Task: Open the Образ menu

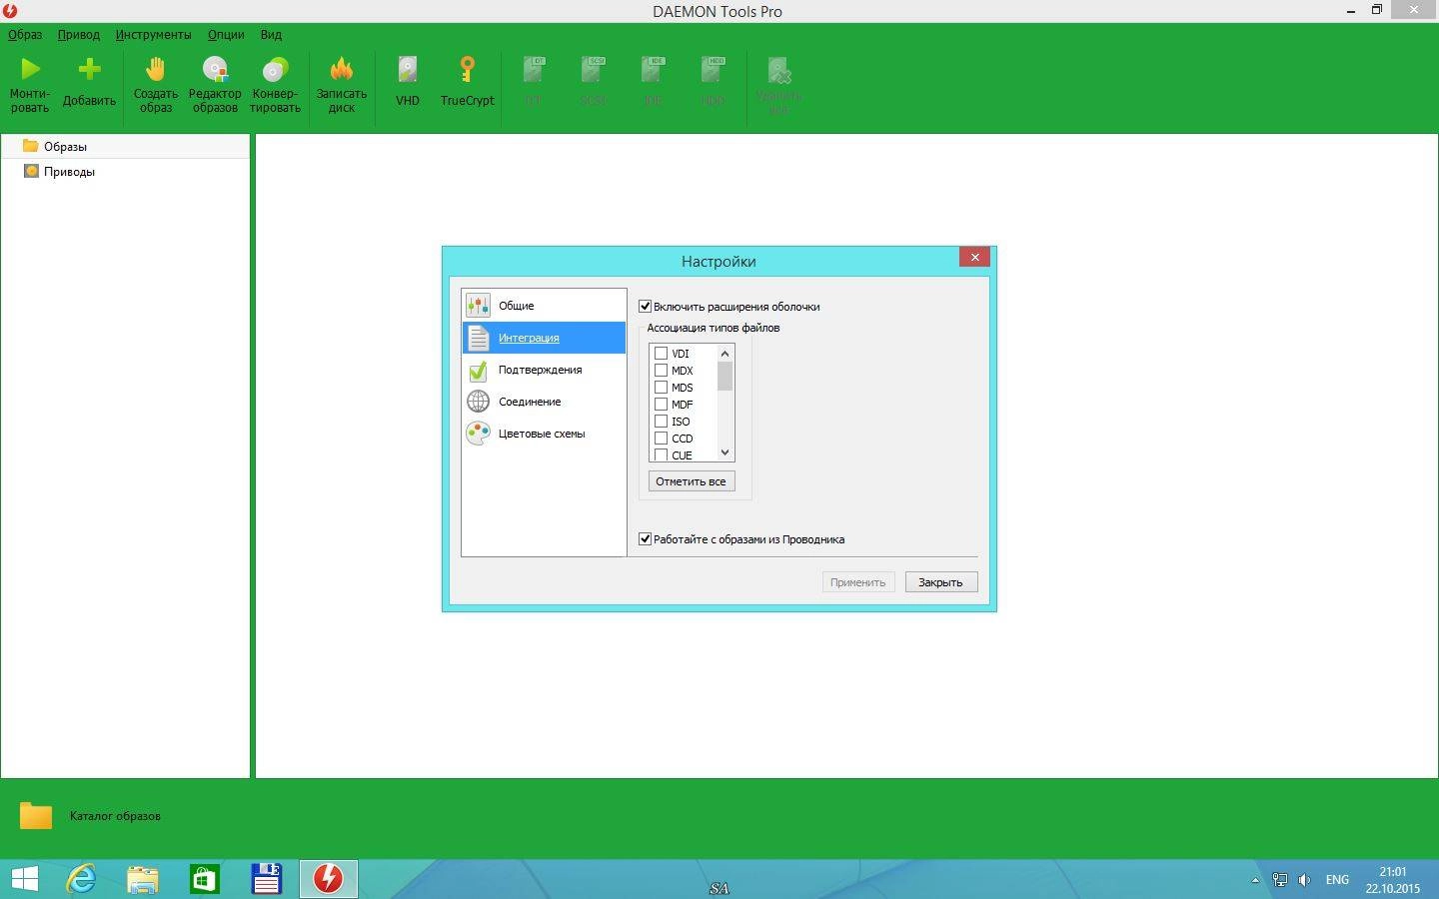Action: click(25, 34)
